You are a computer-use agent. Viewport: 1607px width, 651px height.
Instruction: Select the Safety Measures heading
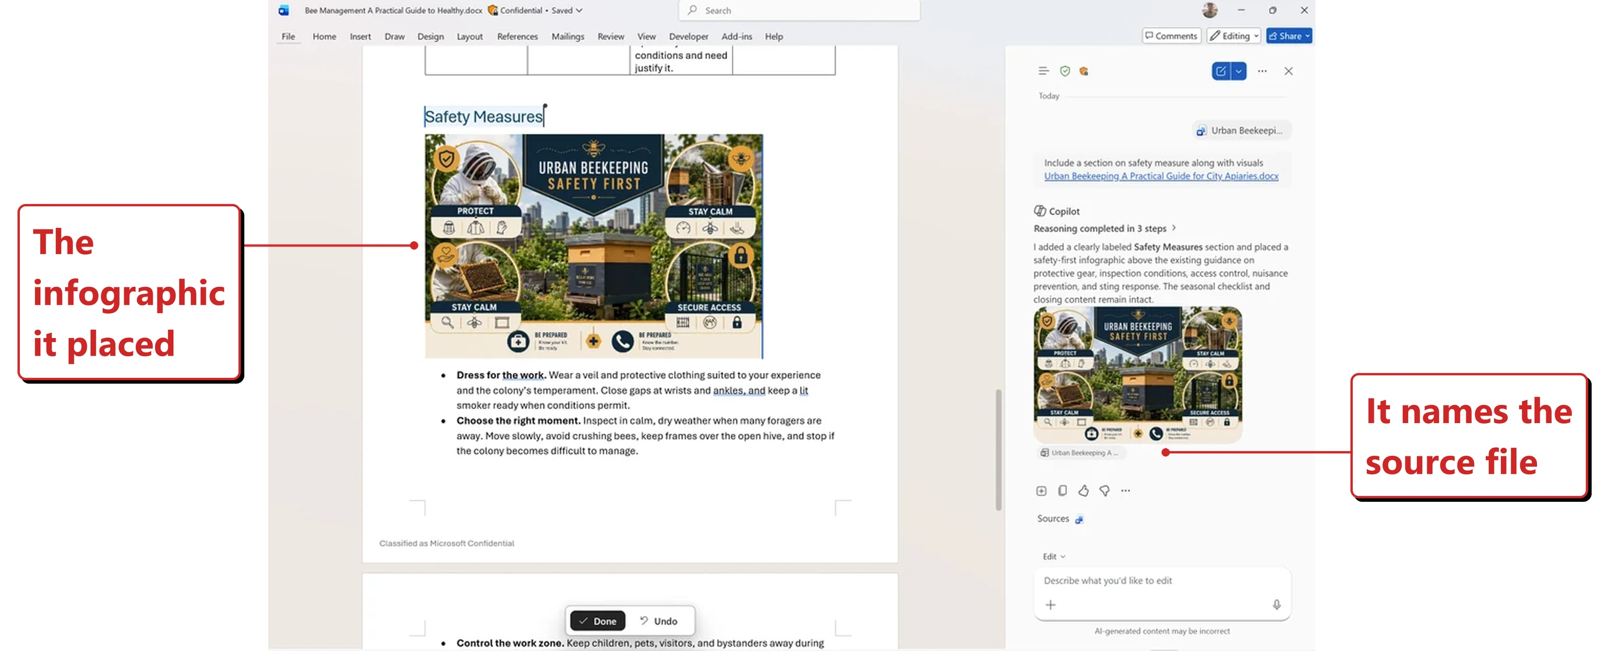pyautogui.click(x=483, y=117)
